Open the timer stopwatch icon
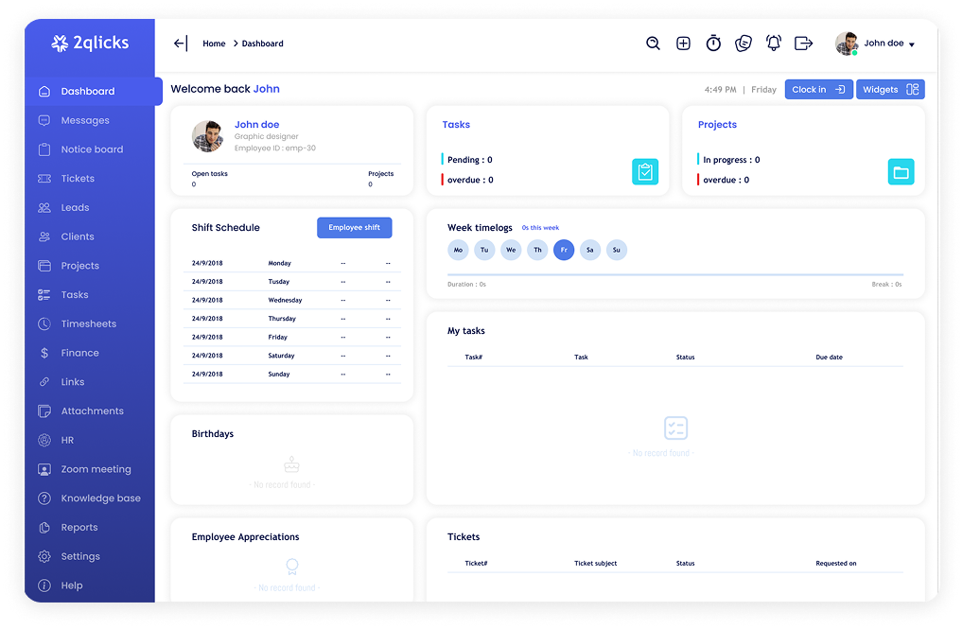Image resolution: width=963 pixels, height=629 pixels. [713, 43]
